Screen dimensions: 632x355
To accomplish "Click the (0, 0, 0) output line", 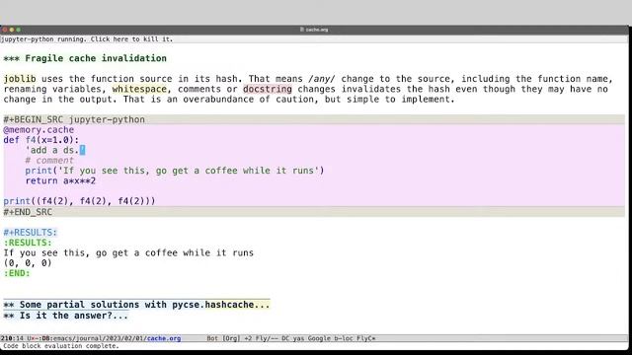I will click(x=28, y=263).
